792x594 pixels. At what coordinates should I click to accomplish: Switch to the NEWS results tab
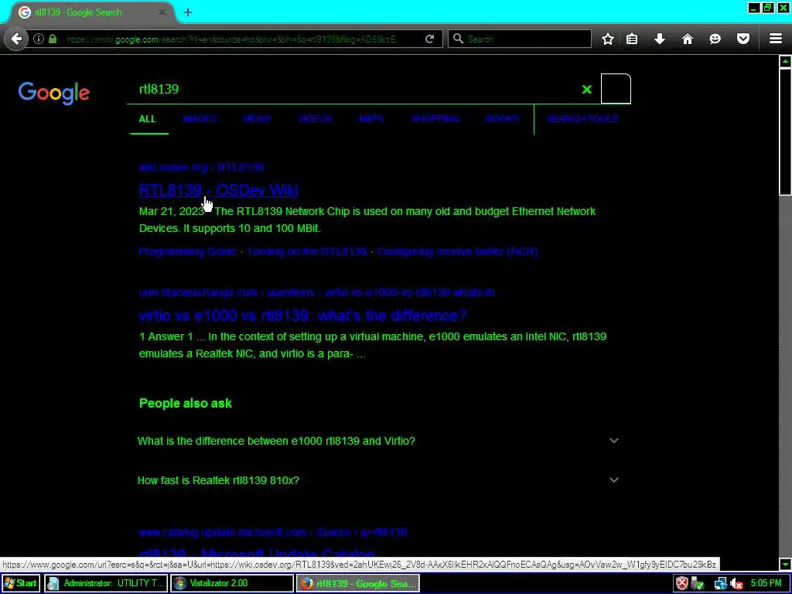[x=257, y=119]
